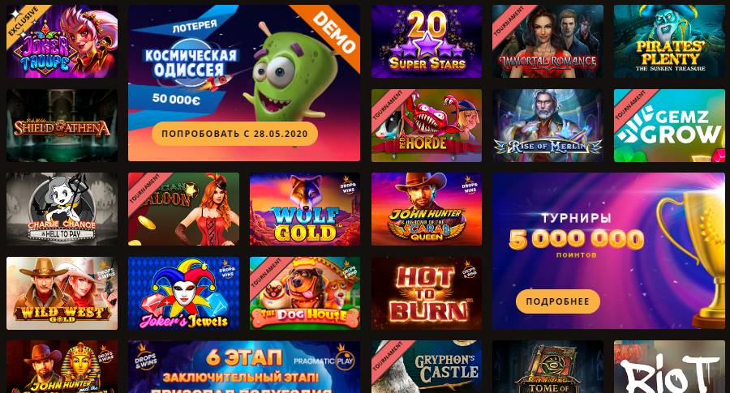Open Wild West Gold game tile

(x=62, y=293)
